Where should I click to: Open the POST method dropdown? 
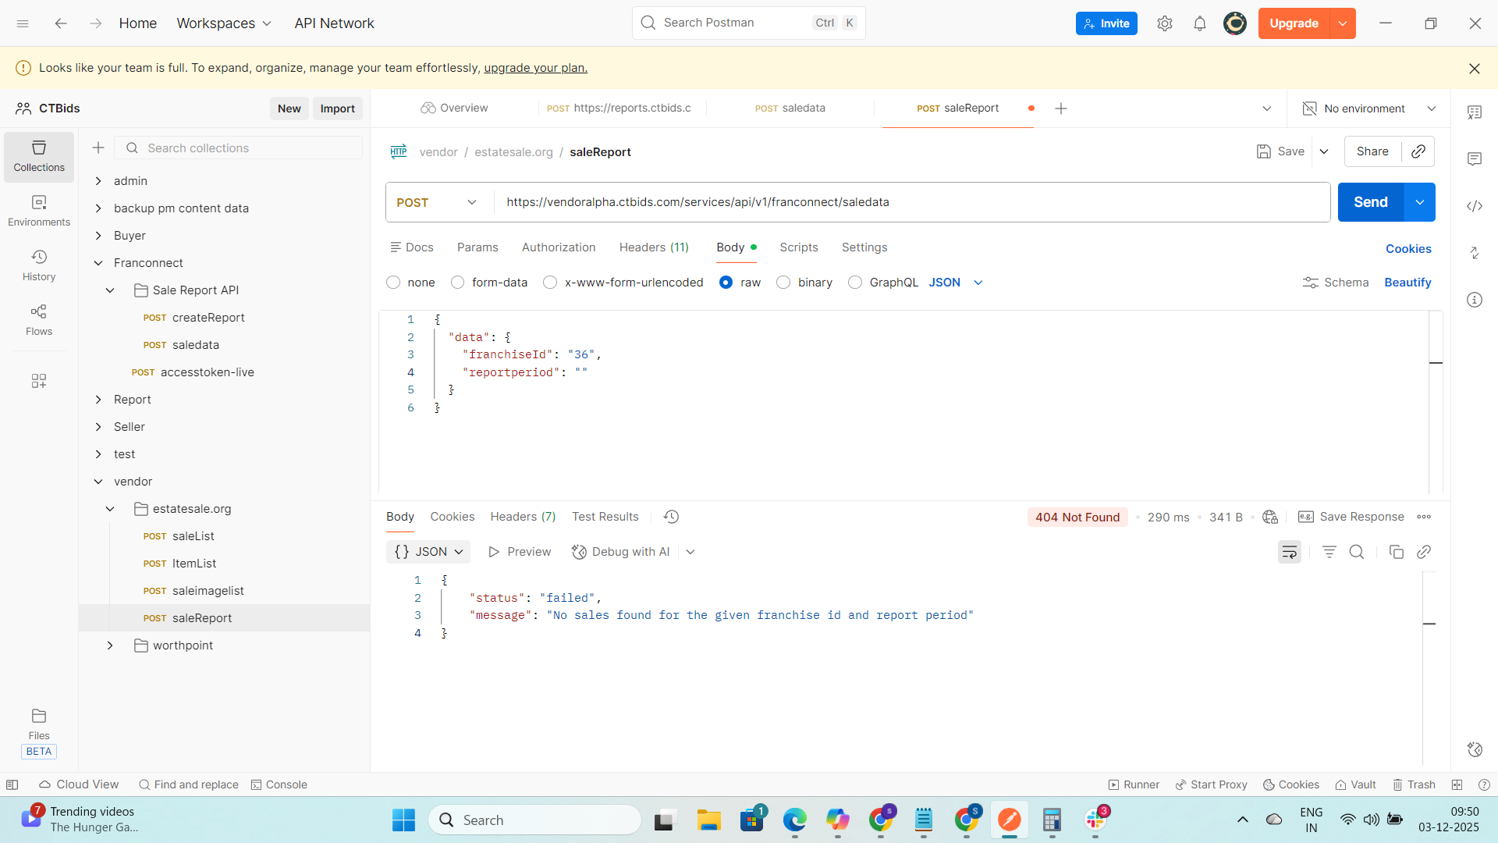click(x=437, y=202)
